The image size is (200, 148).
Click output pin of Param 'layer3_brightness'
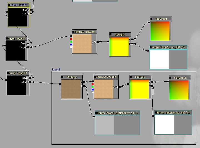coord(94,117)
